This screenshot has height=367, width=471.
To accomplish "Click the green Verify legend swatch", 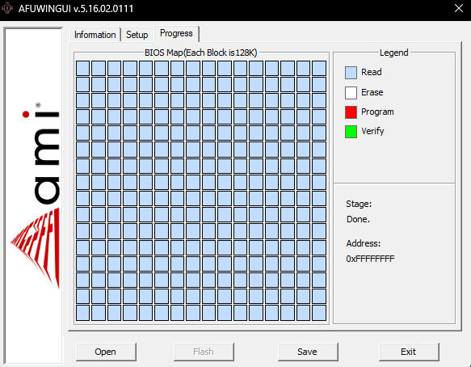I will pos(351,132).
